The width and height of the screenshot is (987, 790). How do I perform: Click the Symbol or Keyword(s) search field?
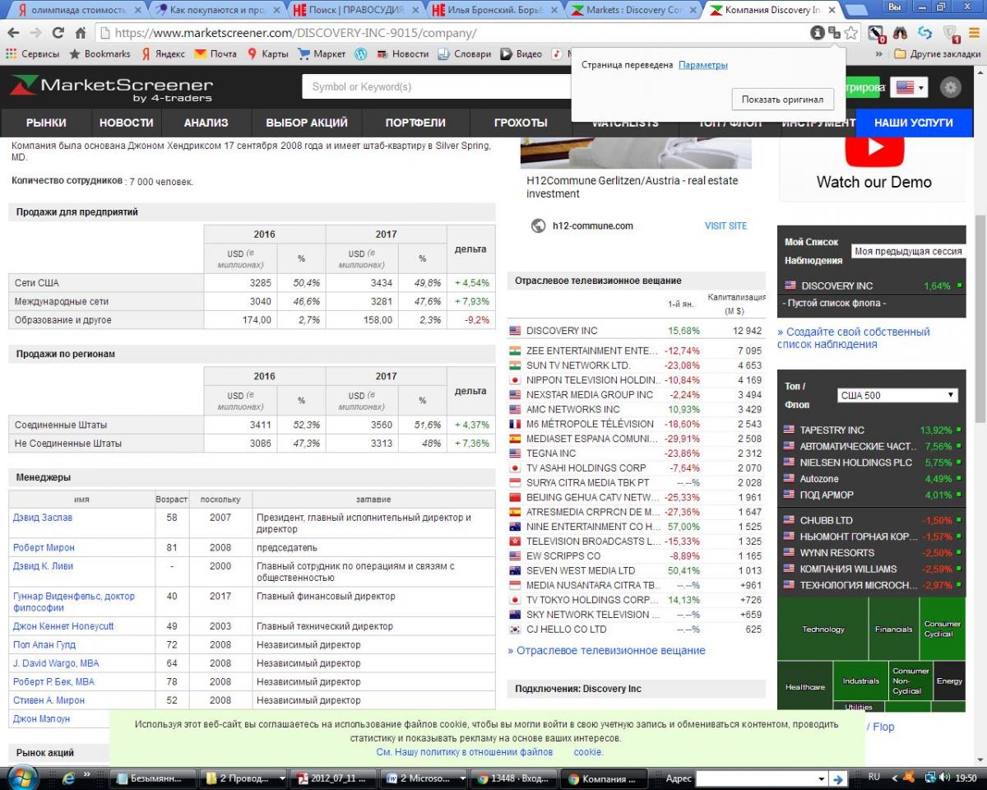coord(436,87)
